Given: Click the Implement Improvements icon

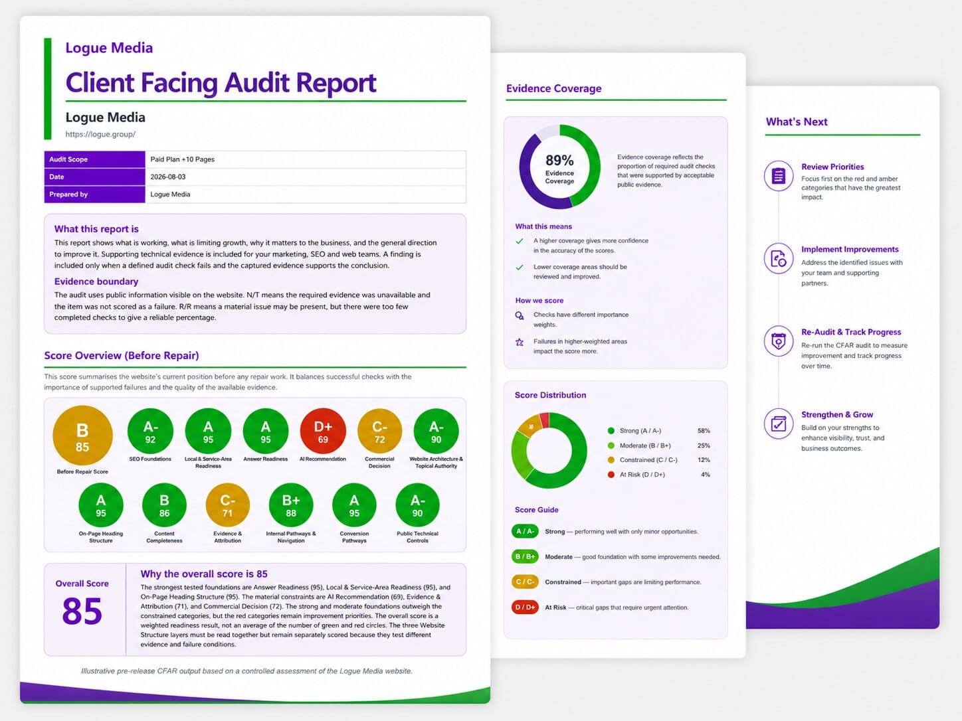Looking at the screenshot, I should (779, 258).
